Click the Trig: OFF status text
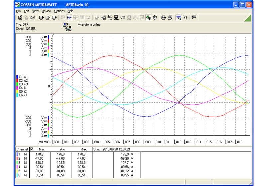266x186 pixels. (x=22, y=24)
